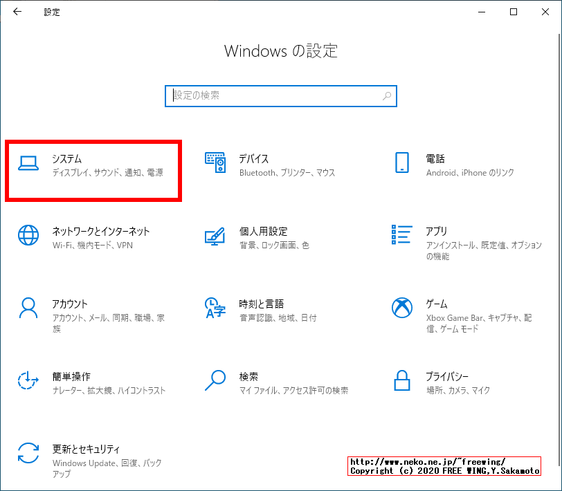Click the vertical scrollbar of the settings window
The image size is (562, 491).
559,251
